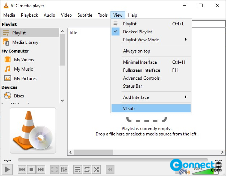Screen dimensions: 226x176
Task: Click playlist horizontal scroll left arrow
Action: [70, 152]
